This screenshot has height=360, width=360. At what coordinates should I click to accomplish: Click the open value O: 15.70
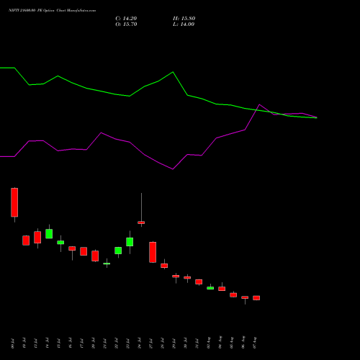(126, 24)
